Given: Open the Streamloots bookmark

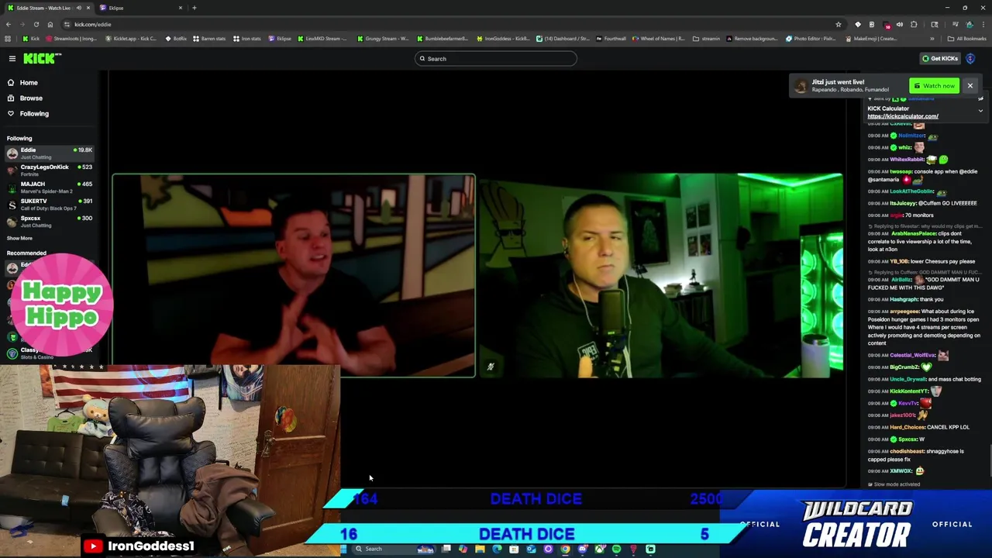Looking at the screenshot, I should (x=71, y=38).
